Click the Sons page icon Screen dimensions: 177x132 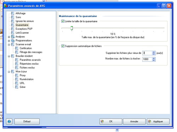click(x=13, y=17)
